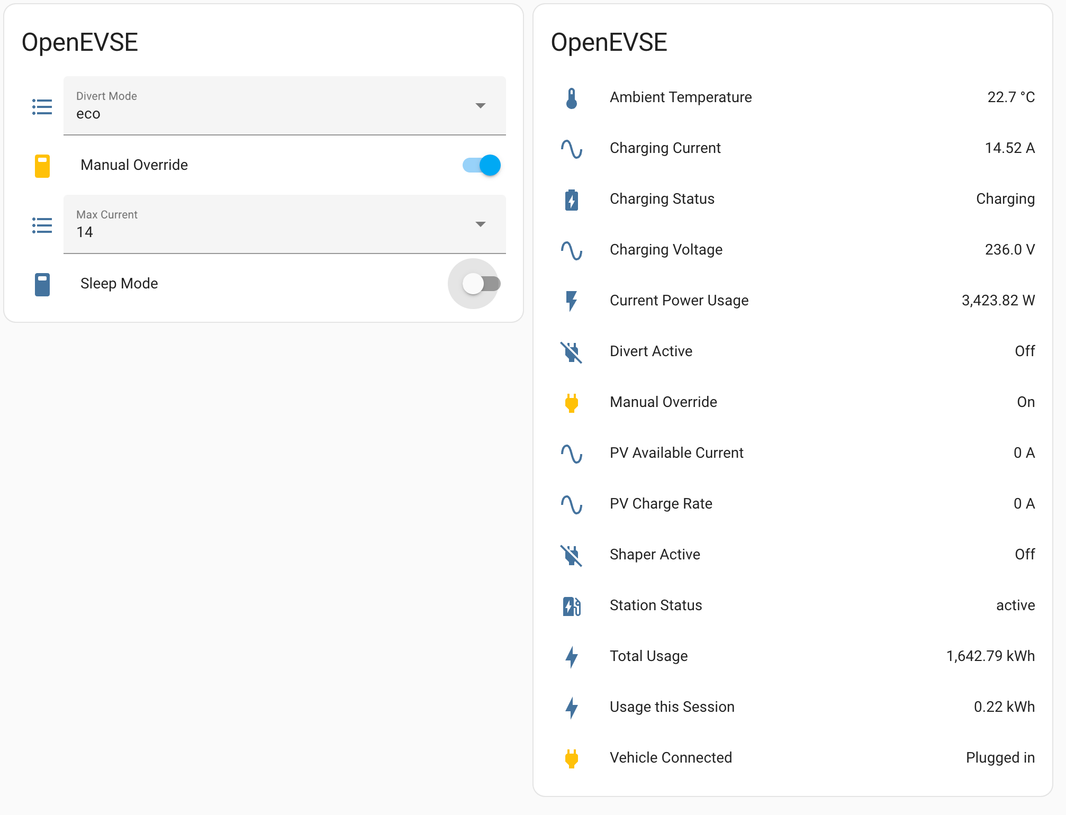Click the Vehicle Connected plug icon
This screenshot has width=1066, height=815.
click(571, 757)
